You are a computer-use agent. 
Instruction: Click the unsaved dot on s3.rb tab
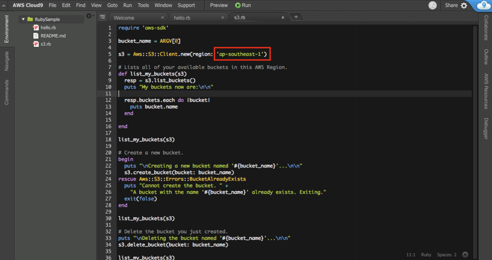(283, 18)
